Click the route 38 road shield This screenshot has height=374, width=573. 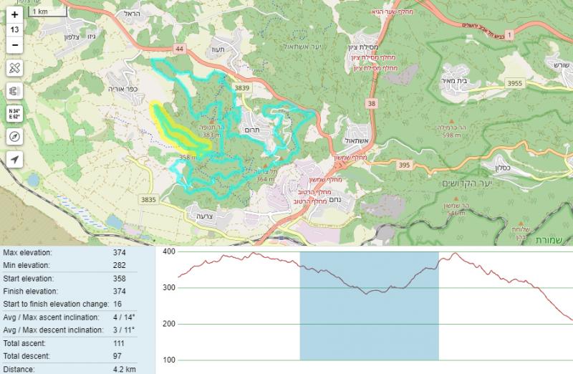[372, 103]
